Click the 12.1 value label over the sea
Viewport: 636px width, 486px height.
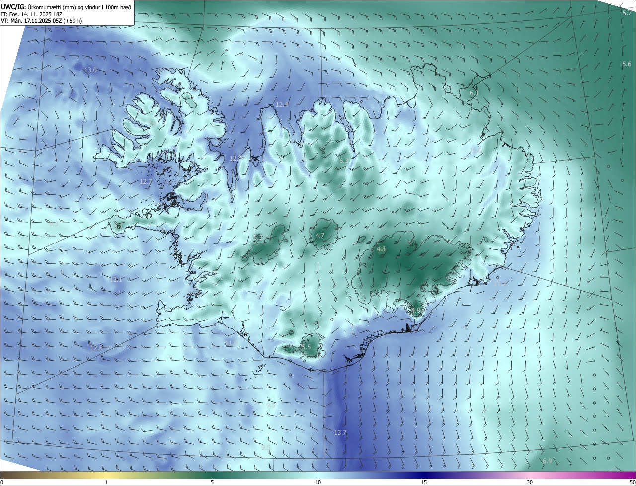(115, 280)
